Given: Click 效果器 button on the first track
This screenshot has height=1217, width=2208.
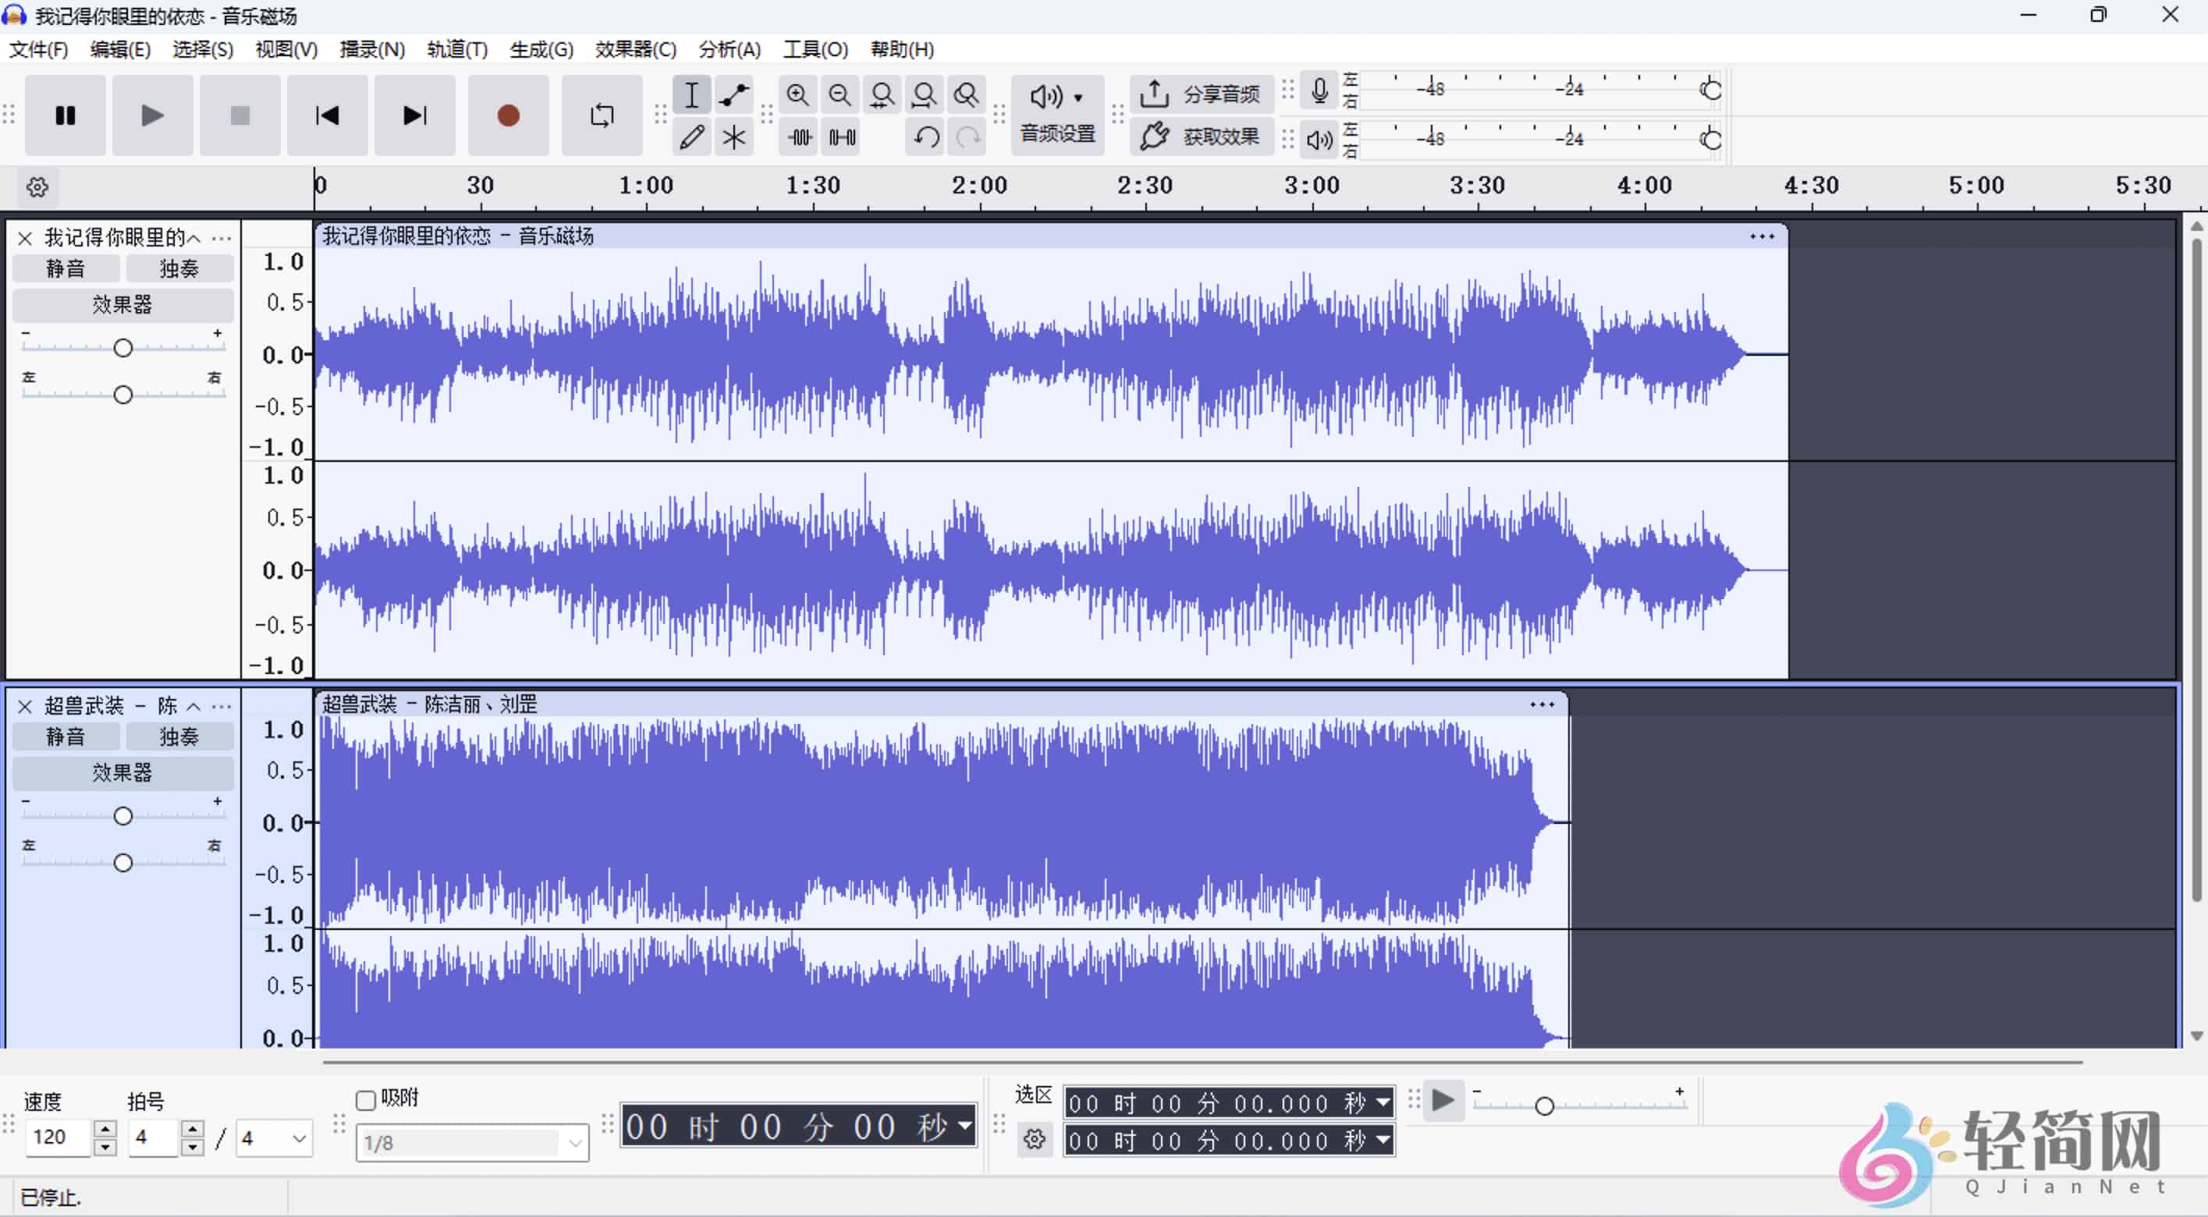Looking at the screenshot, I should (x=122, y=304).
